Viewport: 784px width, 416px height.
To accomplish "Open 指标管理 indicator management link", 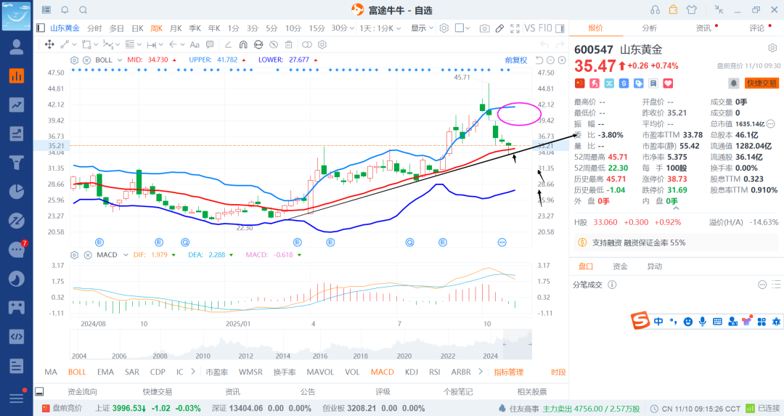I will pyautogui.click(x=508, y=372).
